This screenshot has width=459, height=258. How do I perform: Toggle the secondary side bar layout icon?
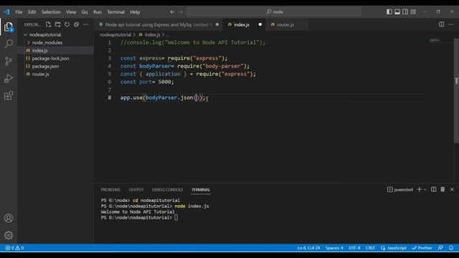click(405, 11)
